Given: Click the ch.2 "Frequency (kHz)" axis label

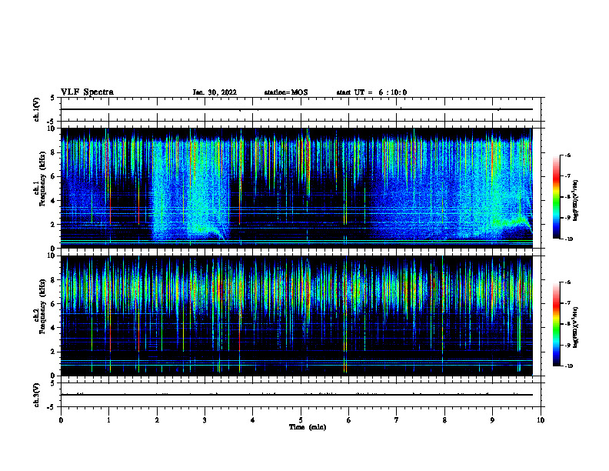Looking at the screenshot, I should coord(42,306).
